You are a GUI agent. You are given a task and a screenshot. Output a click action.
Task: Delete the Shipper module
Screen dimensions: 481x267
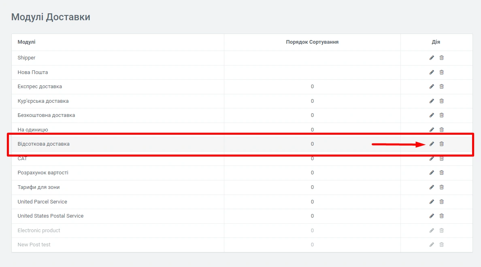441,58
